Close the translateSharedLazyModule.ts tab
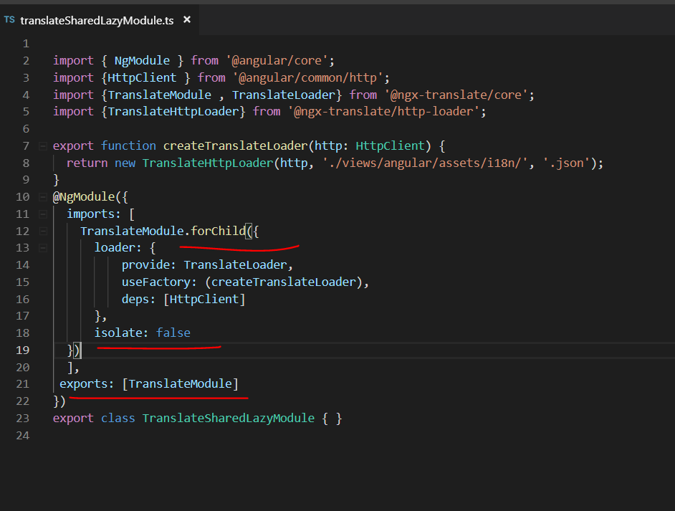Viewport: 675px width, 511px height. tap(187, 19)
